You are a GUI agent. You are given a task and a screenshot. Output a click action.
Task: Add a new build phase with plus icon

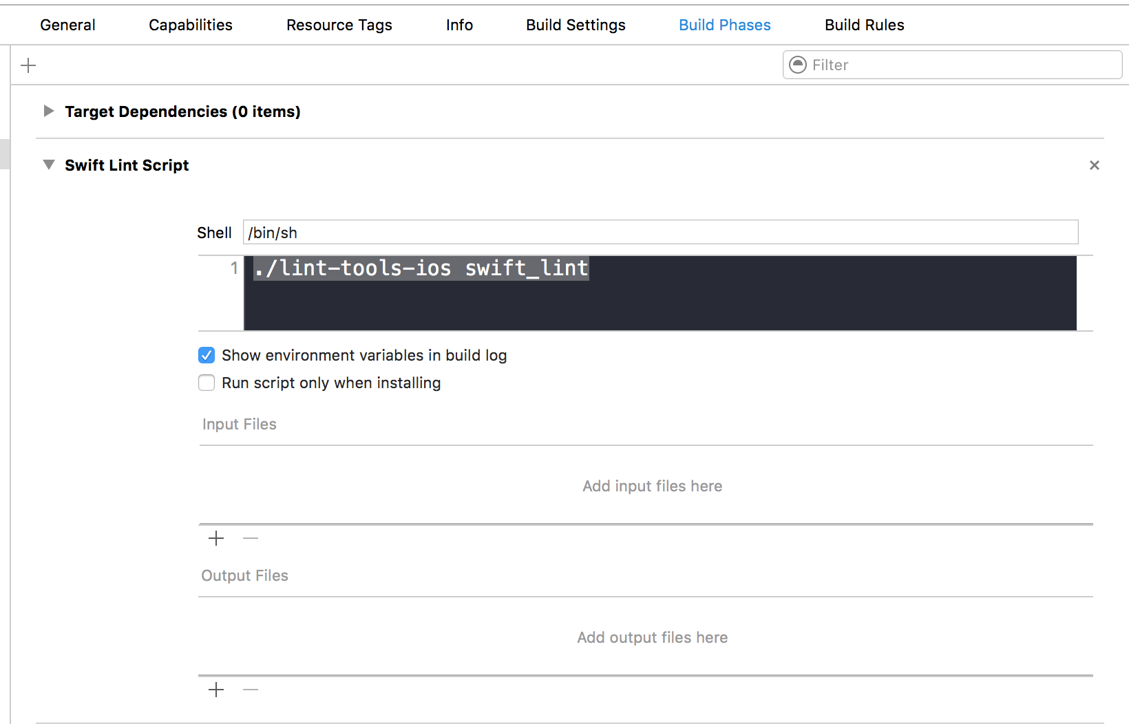tap(28, 65)
